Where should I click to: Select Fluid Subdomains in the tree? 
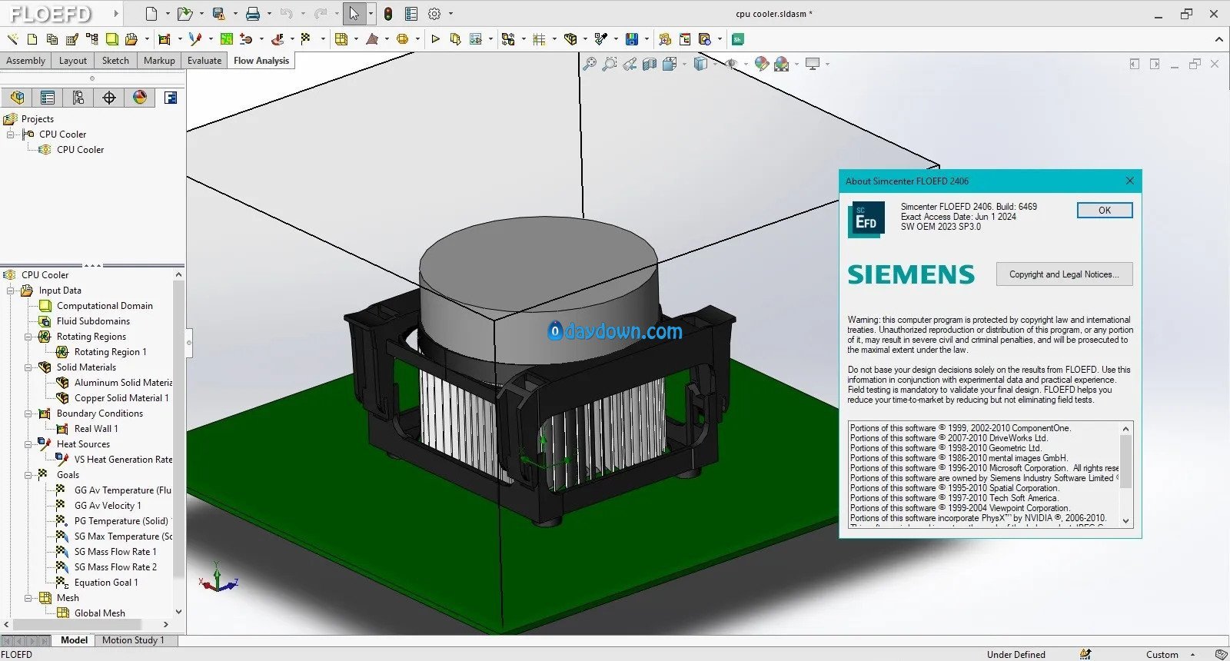pos(93,321)
